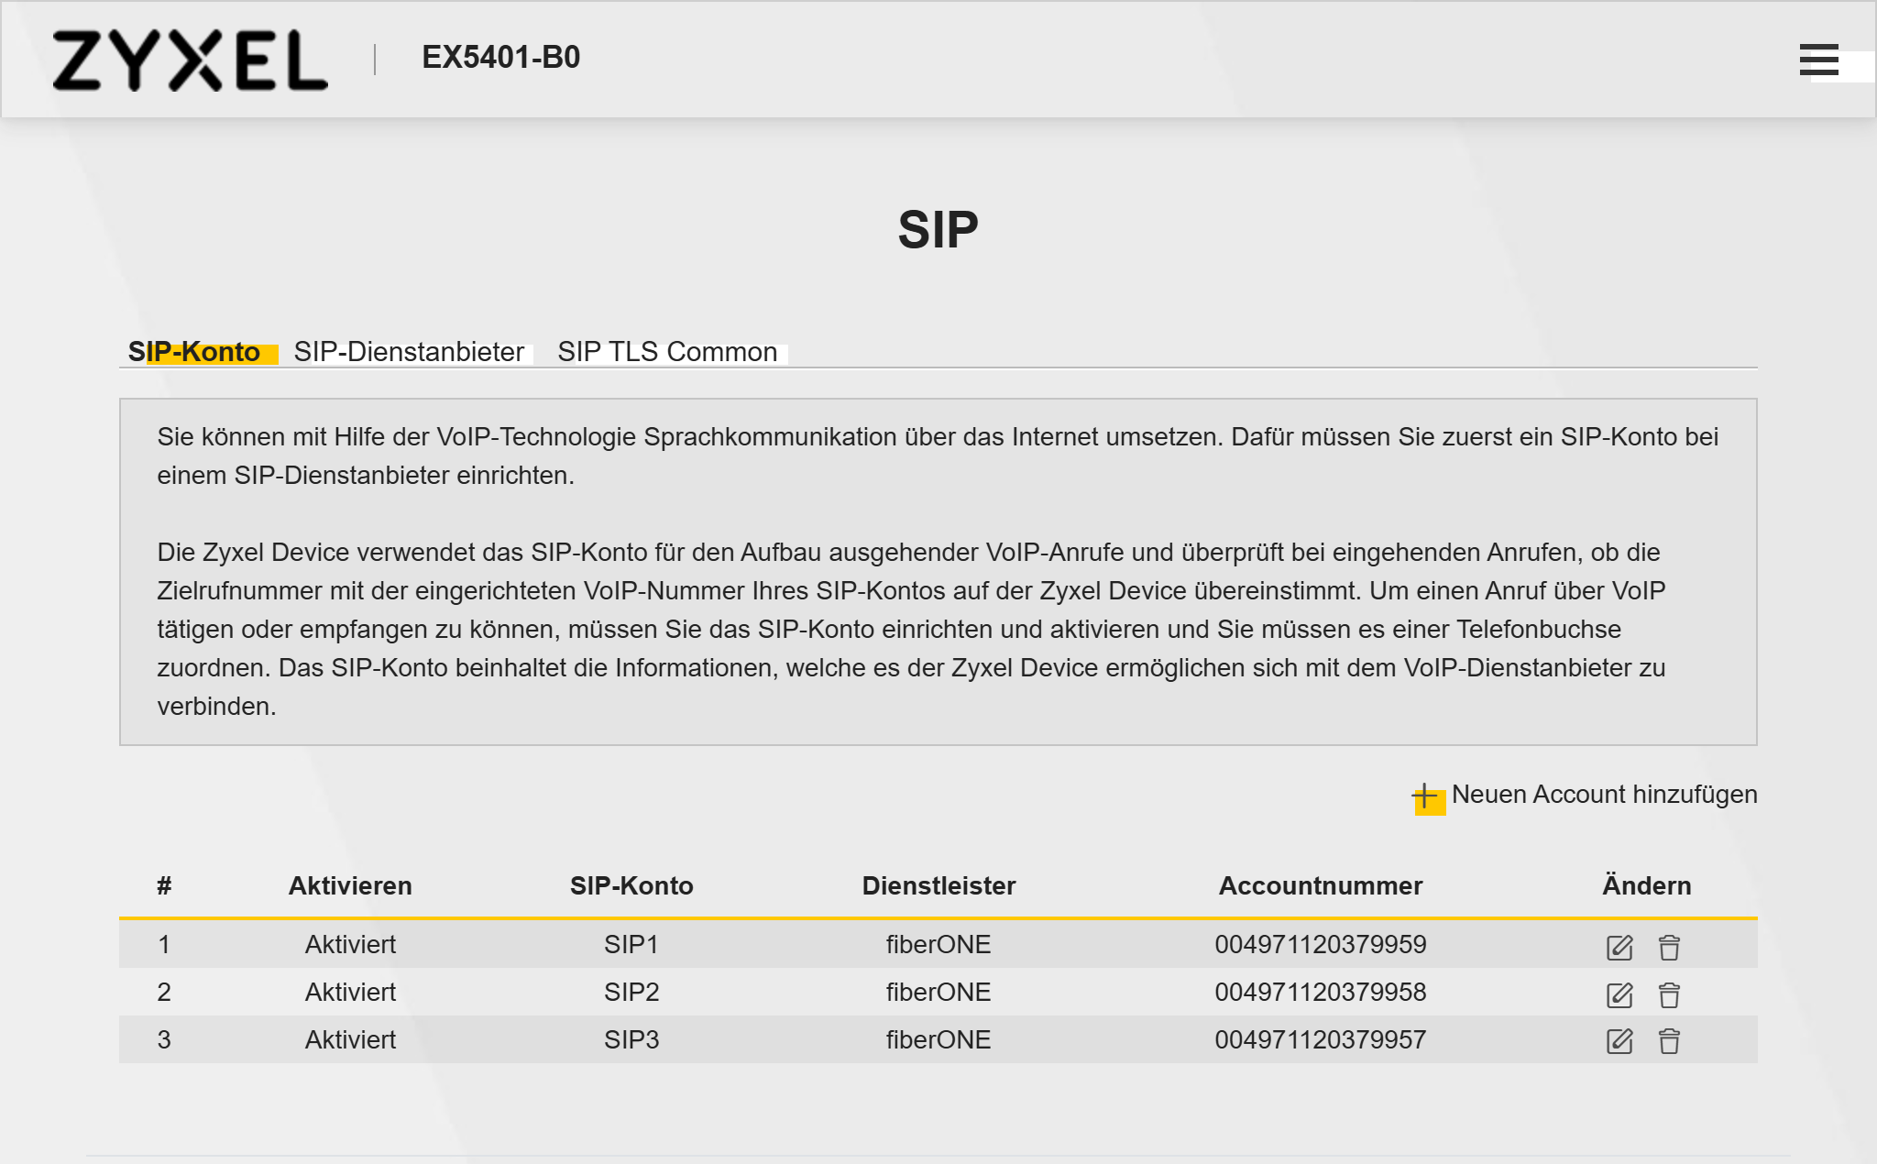Open the hamburger menu icon

point(1818,60)
